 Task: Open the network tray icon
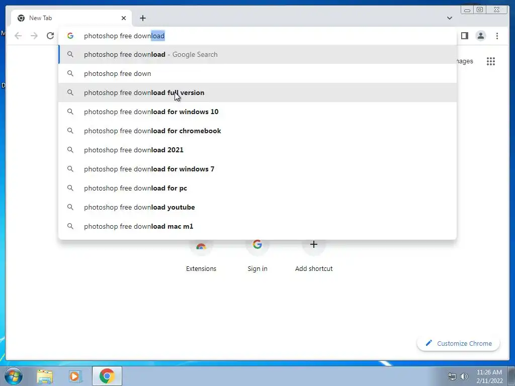coord(452,376)
